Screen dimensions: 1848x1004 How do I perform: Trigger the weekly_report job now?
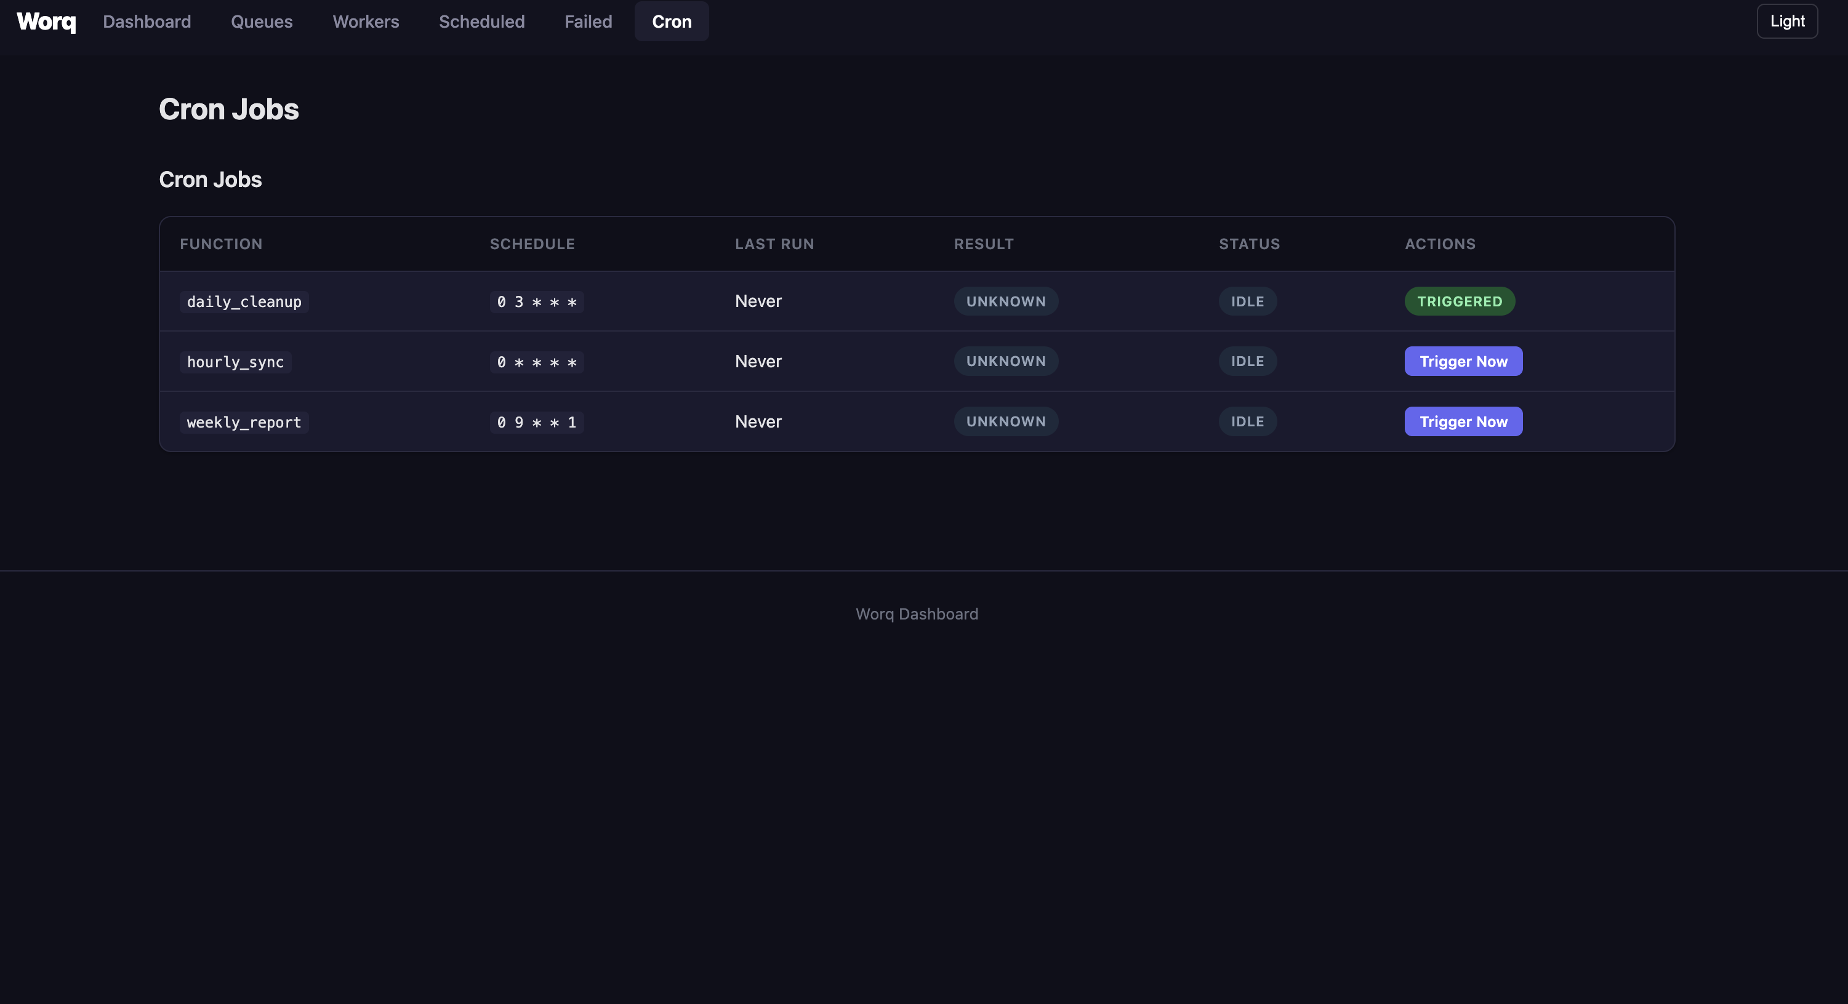click(1463, 421)
